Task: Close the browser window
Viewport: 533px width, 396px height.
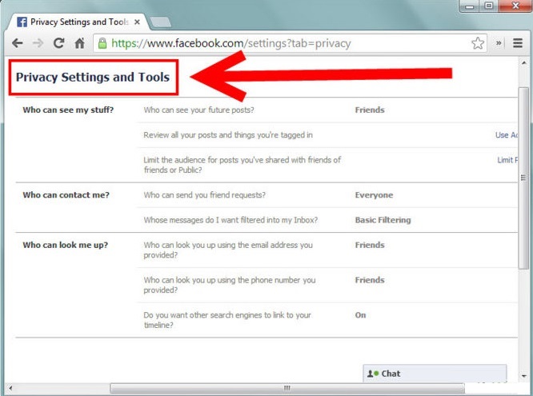Action: tap(515, 6)
